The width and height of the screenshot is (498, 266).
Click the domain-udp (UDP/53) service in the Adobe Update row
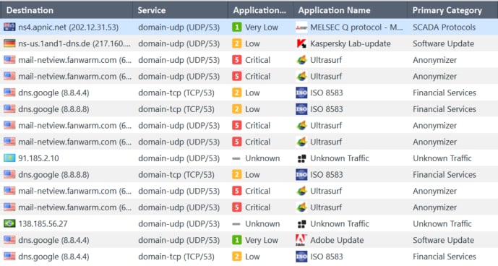tap(179, 240)
